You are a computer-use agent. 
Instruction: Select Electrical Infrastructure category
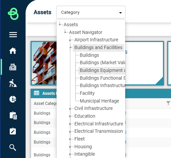99,124
